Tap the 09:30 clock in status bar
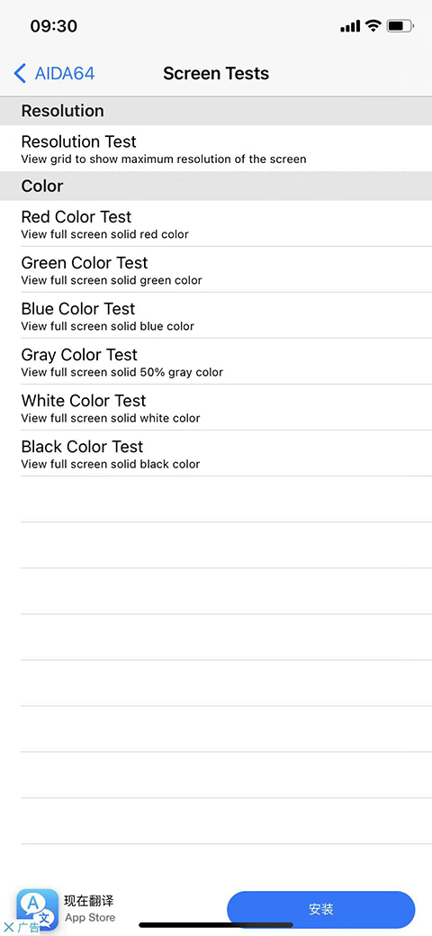432x936 pixels. click(x=54, y=26)
